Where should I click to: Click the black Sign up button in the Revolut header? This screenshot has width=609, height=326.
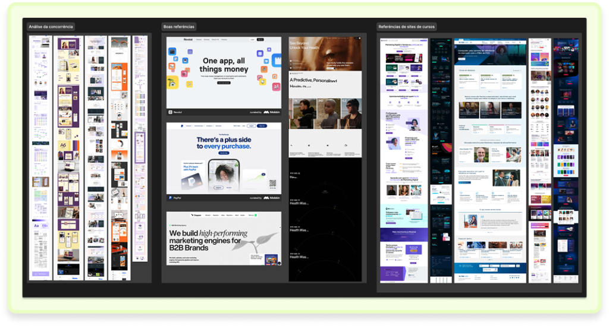tap(260, 40)
